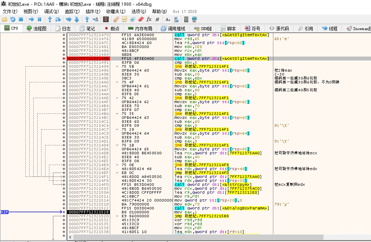Image resolution: width=371 pixels, height=242 pixels.
Task: Click the Open file folder icon
Action: pos(5,19)
